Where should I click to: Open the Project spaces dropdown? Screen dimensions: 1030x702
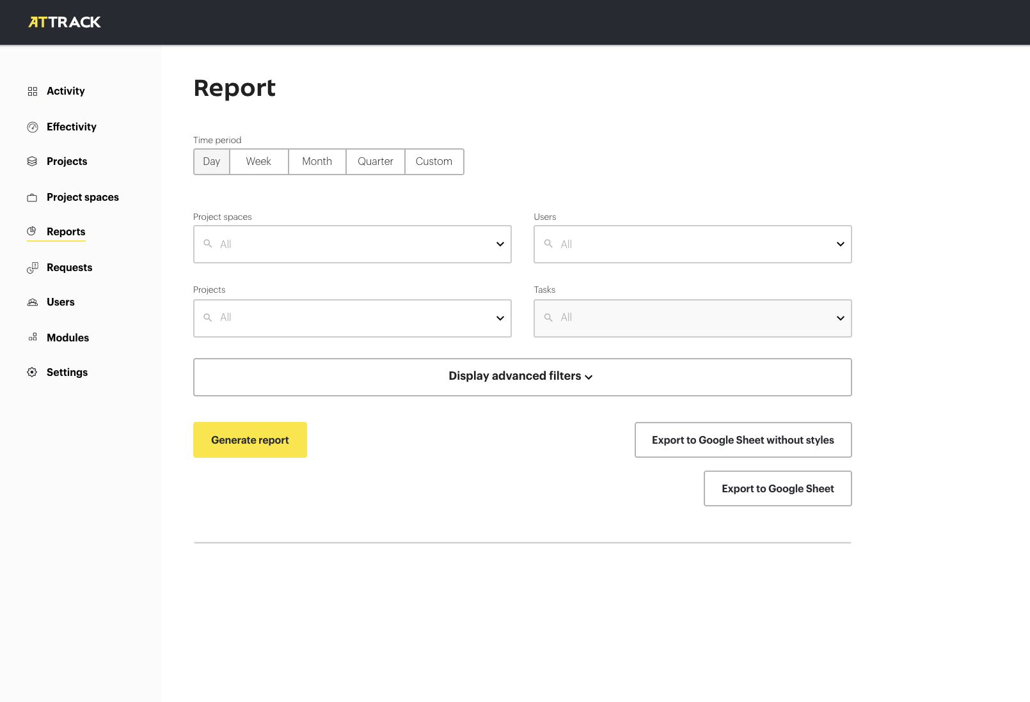click(x=499, y=244)
